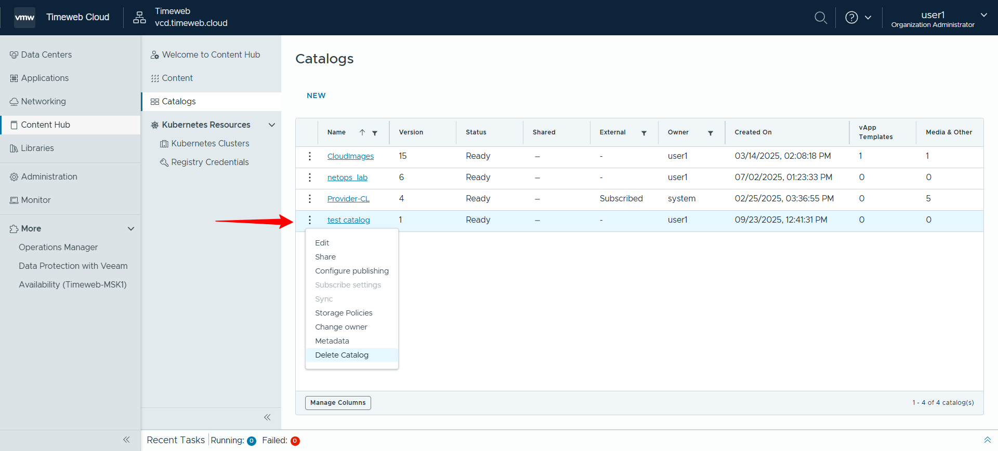Click the 09/23/2025, 12:41:31 PM date cell

pos(781,220)
